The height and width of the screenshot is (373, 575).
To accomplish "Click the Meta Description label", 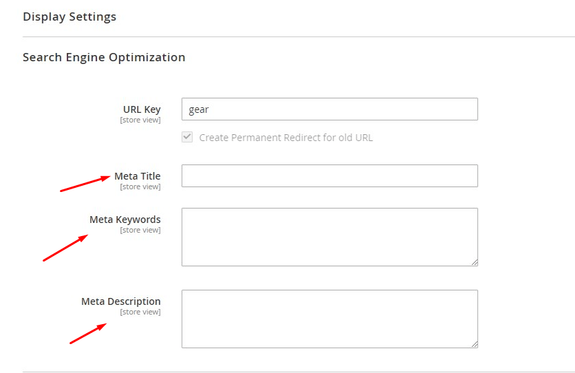I will 120,301.
